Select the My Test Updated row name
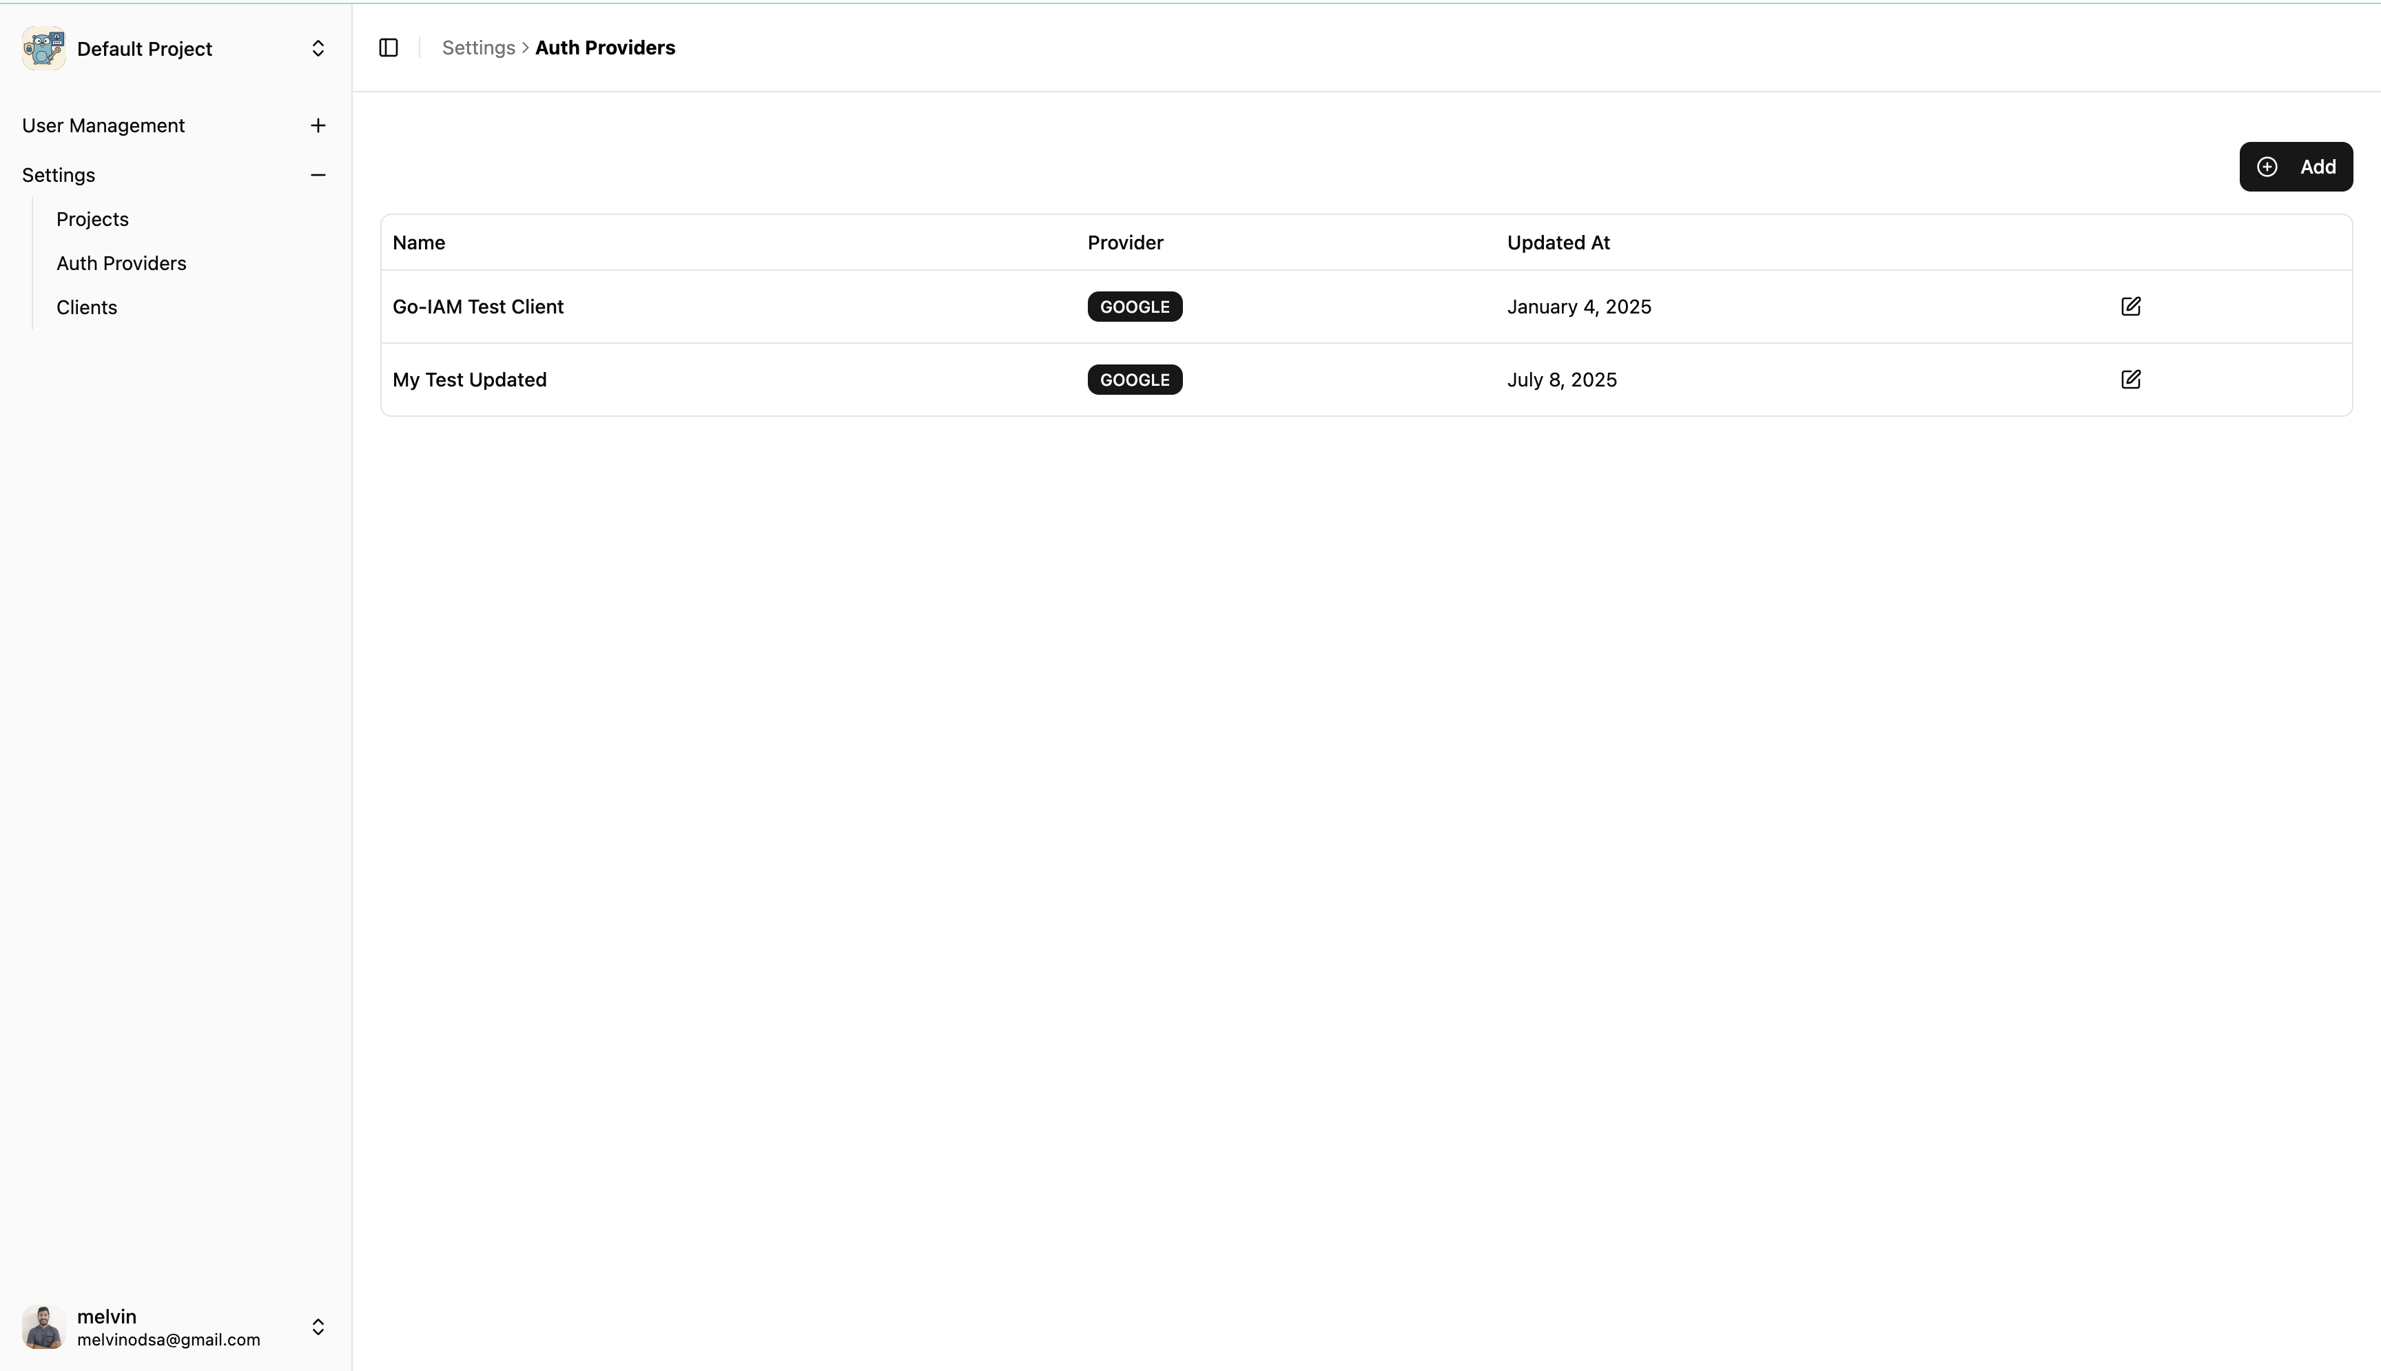This screenshot has width=2381, height=1371. pyautogui.click(x=470, y=380)
